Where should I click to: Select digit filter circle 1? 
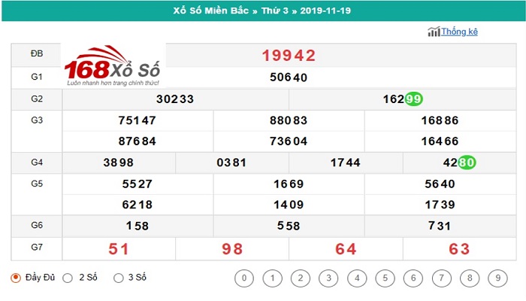[271, 278]
